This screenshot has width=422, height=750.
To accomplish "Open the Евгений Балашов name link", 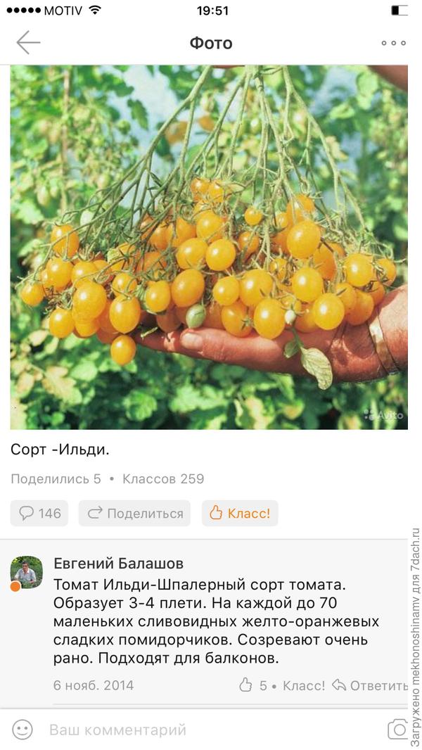I will 119,564.
